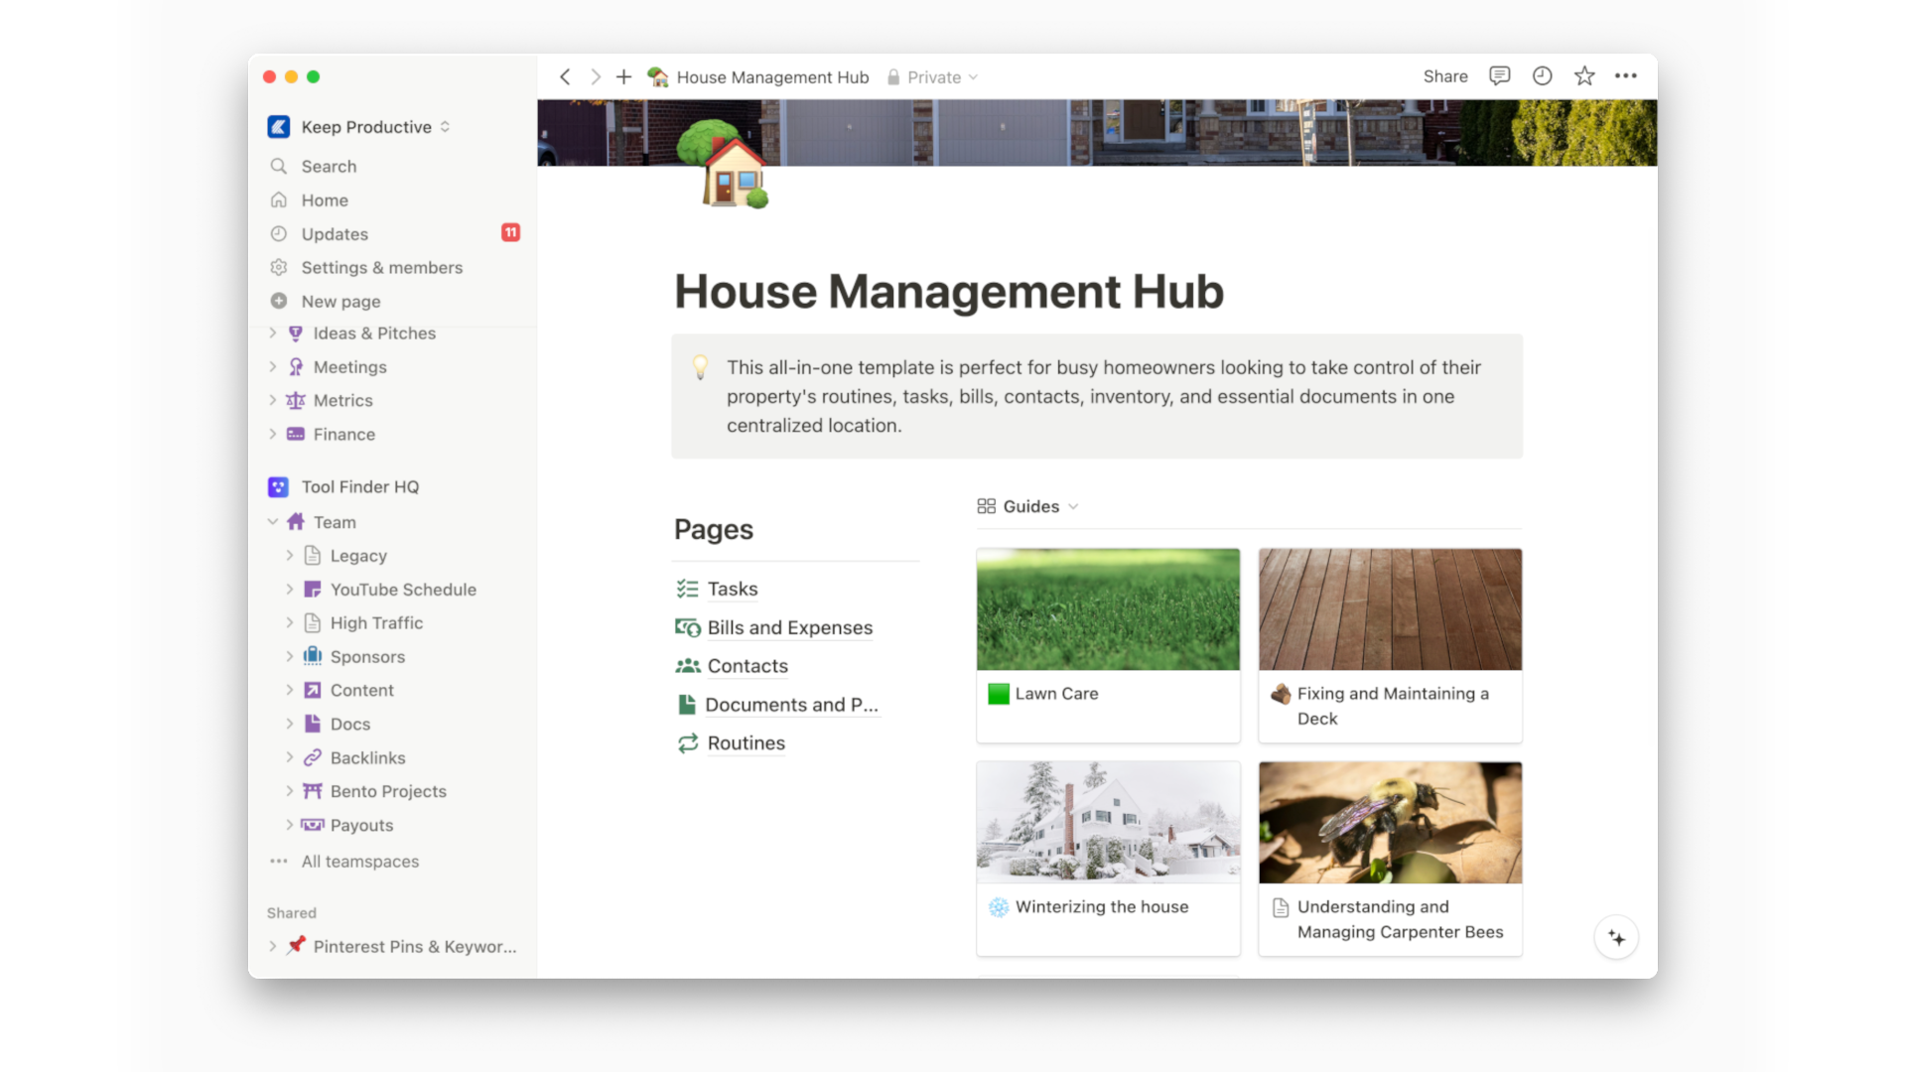The width and height of the screenshot is (1906, 1072).
Task: Click the plus icon to add a new tab
Action: coord(623,77)
